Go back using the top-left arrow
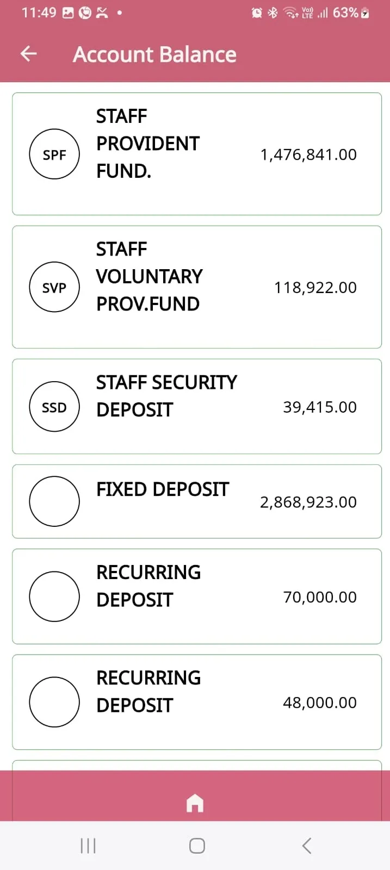 pos(28,54)
